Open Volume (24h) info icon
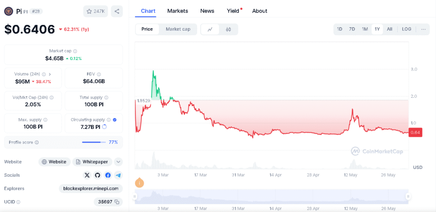This screenshot has width=436, height=212. [x=43, y=74]
